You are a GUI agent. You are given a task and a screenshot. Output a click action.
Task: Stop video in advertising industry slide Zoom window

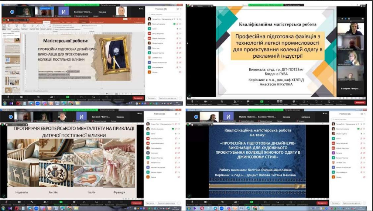point(206,102)
